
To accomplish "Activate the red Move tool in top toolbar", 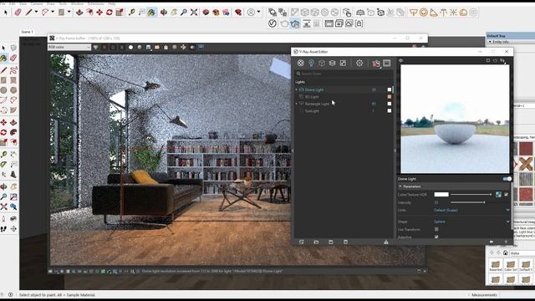I will pos(99,13).
